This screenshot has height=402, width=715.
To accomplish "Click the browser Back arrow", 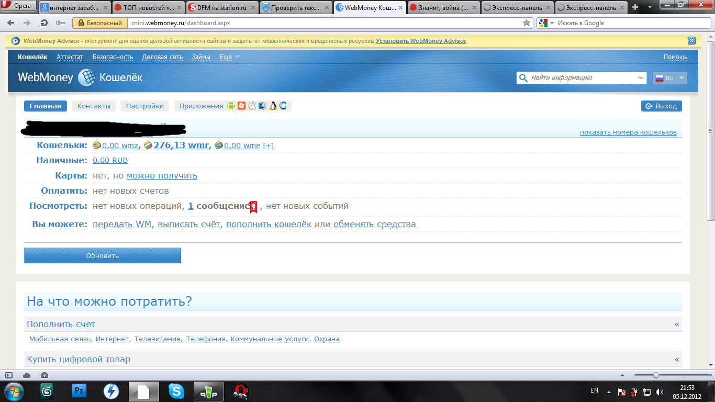I will pos(12,23).
